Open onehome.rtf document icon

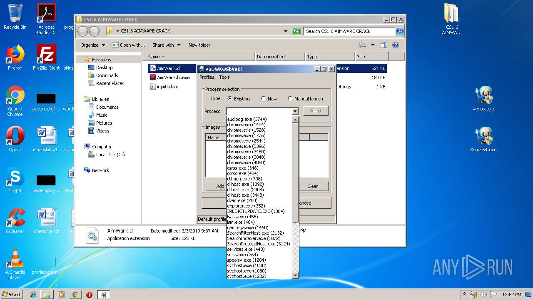(46, 220)
